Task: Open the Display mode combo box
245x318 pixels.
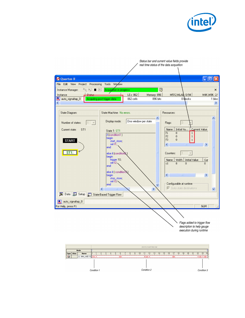Action: pyautogui.click(x=140, y=121)
